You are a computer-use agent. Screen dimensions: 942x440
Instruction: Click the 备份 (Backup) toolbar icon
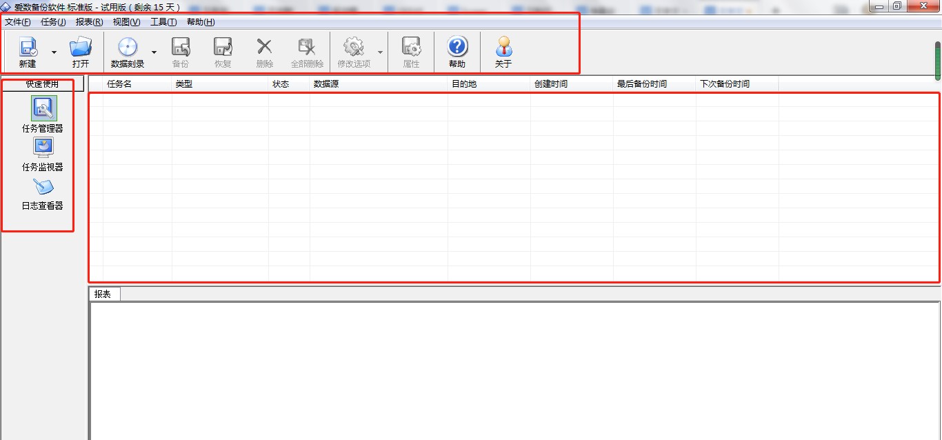click(x=180, y=47)
